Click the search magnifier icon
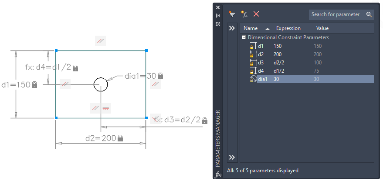This screenshot has height=181, width=383. (x=369, y=14)
